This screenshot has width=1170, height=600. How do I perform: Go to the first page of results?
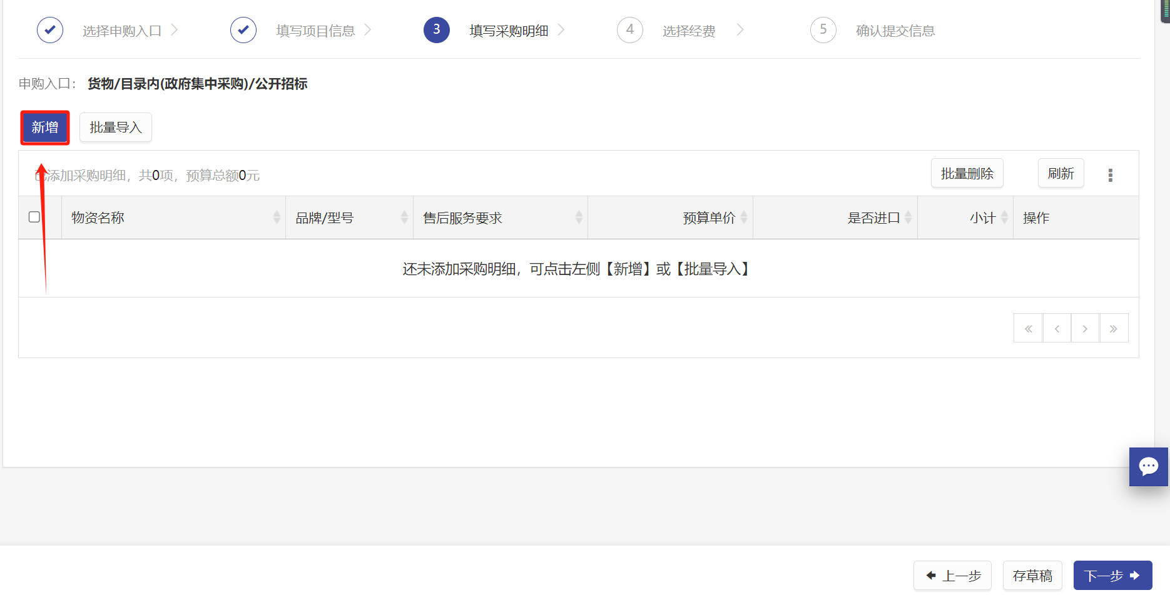coord(1028,328)
